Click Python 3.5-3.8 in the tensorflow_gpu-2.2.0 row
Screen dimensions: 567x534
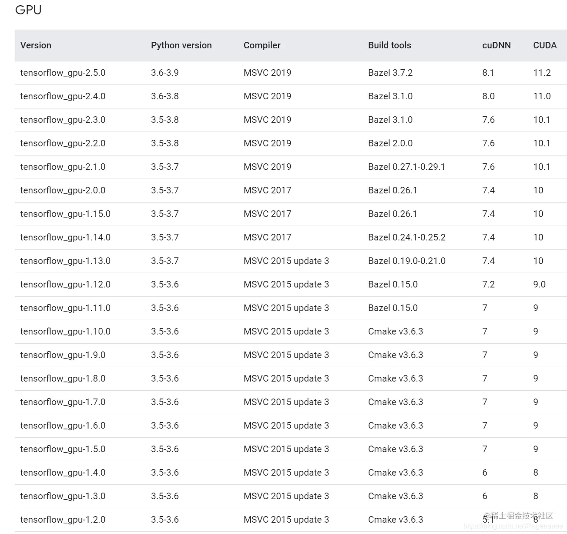(165, 143)
